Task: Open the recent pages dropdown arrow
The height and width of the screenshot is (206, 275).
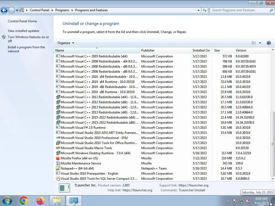Action: tap(17, 10)
